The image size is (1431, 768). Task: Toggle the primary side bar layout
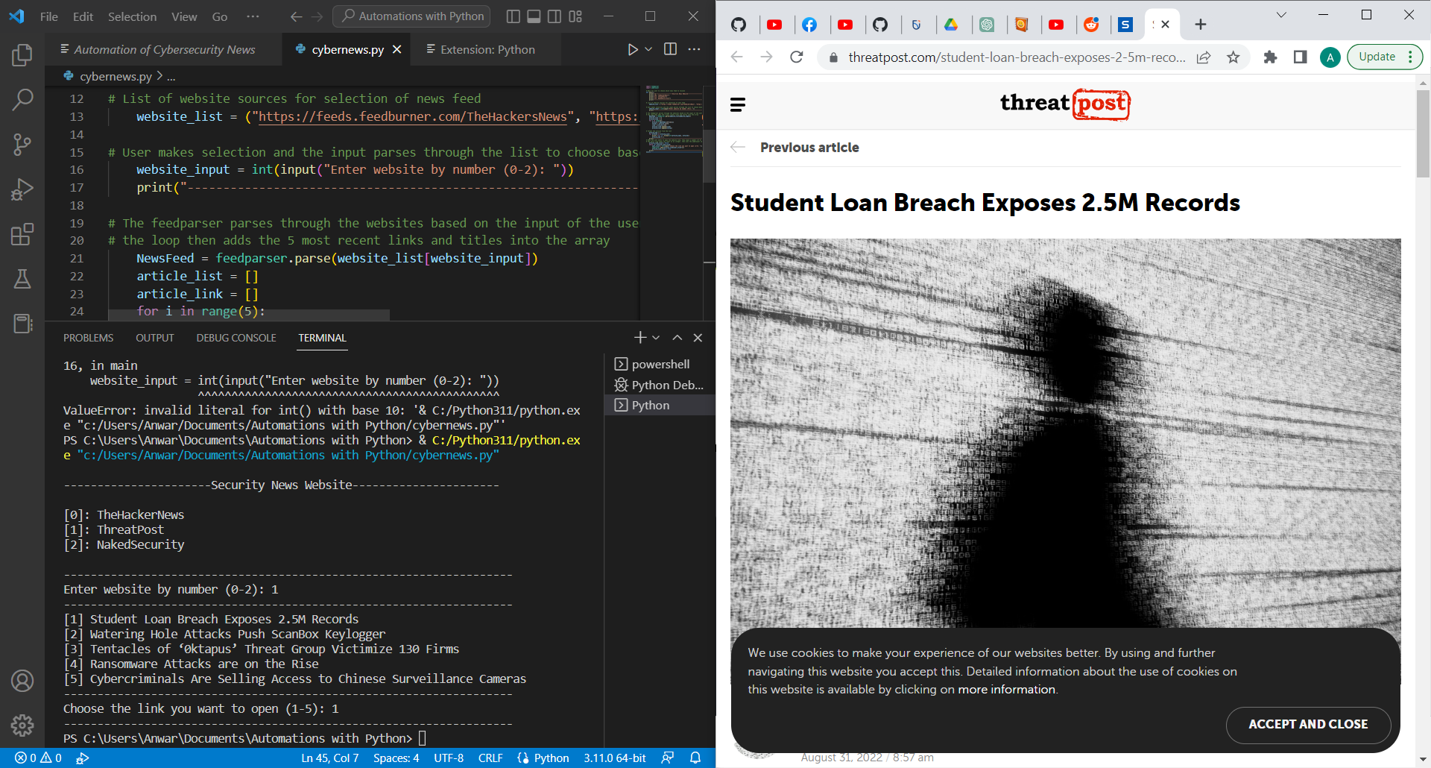pos(513,16)
